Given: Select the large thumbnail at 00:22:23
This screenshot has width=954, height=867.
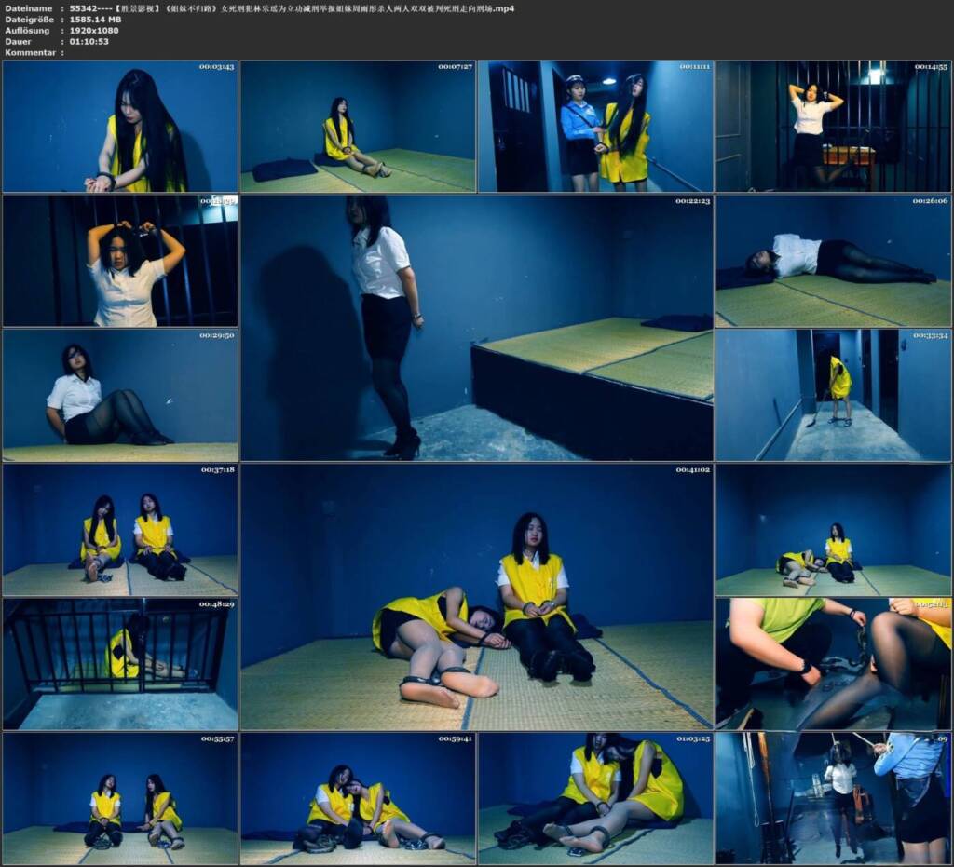Looking at the screenshot, I should (477, 328).
